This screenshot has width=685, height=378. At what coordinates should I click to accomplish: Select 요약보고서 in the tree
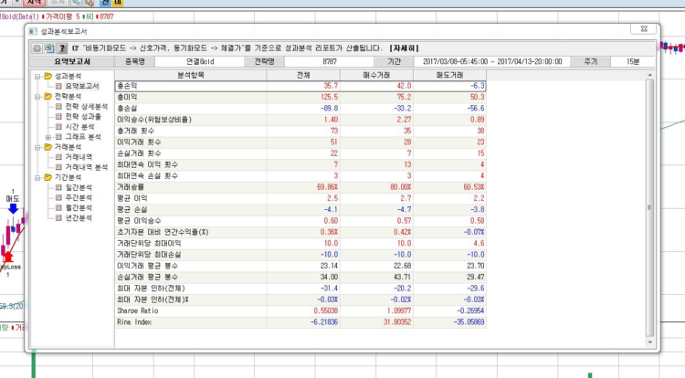pyautogui.click(x=81, y=86)
